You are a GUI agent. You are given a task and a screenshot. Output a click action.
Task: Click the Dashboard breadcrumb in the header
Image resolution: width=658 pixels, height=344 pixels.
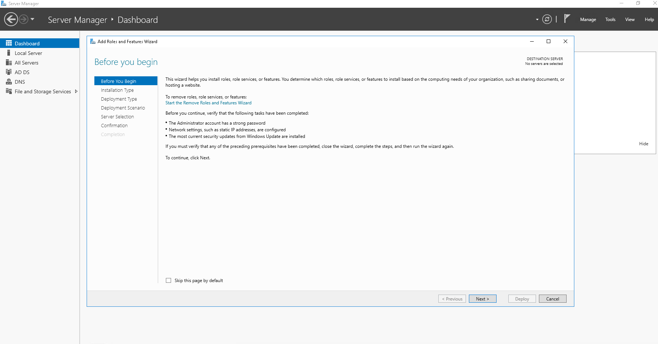(137, 20)
